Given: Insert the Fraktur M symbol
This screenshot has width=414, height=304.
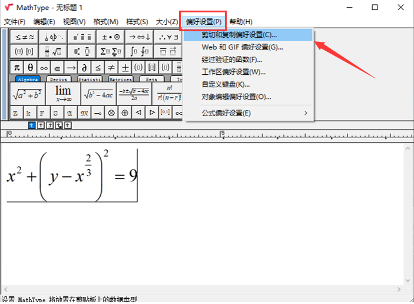Looking at the screenshot, I should [x=84, y=113].
